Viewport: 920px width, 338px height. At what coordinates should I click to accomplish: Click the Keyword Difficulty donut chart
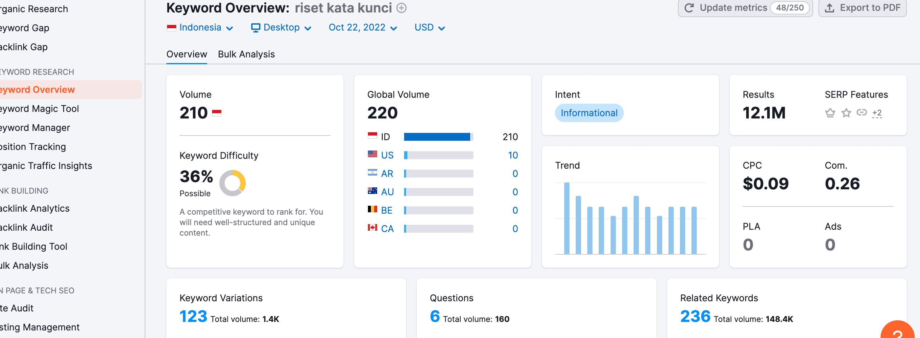pos(232,183)
